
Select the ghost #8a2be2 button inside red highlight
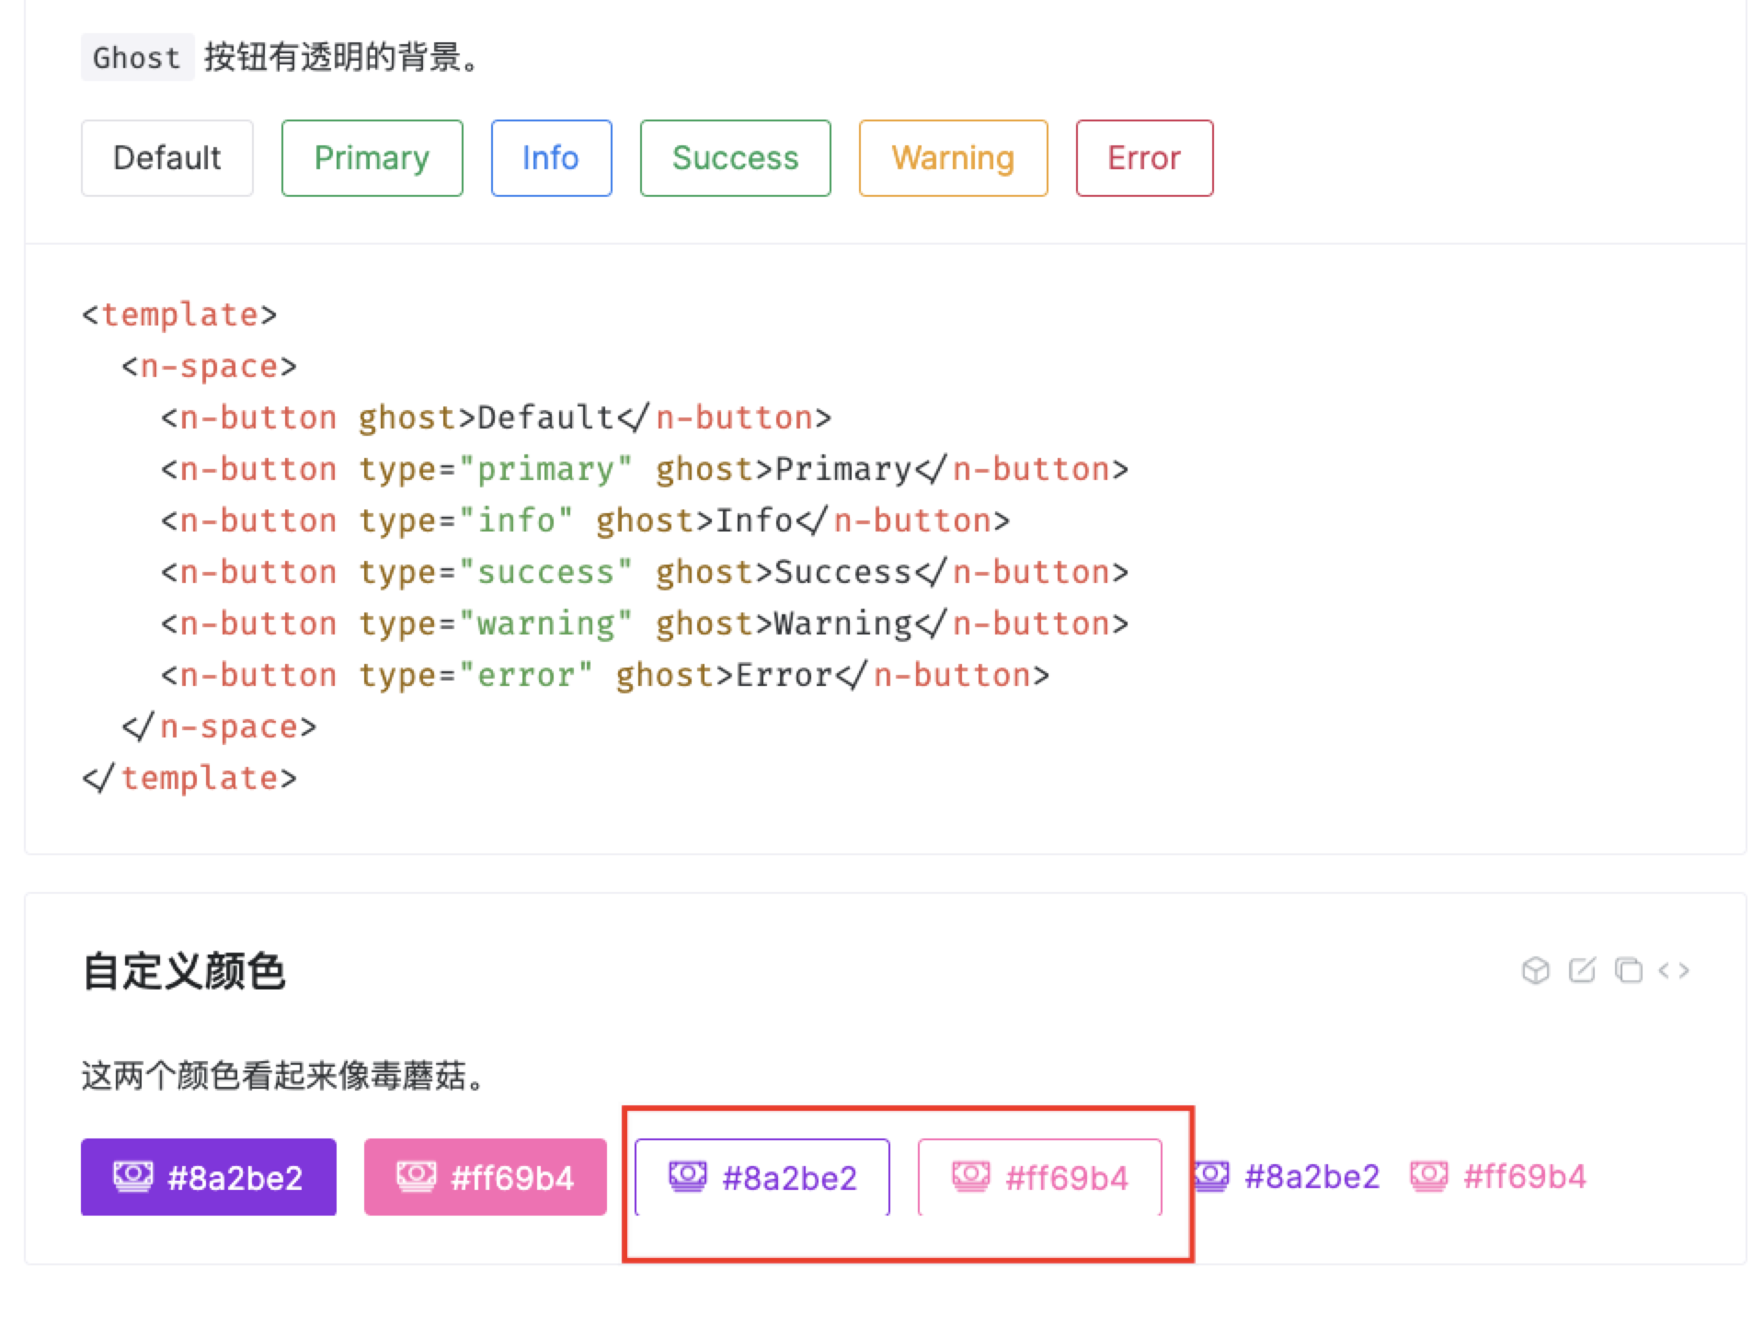(x=762, y=1177)
